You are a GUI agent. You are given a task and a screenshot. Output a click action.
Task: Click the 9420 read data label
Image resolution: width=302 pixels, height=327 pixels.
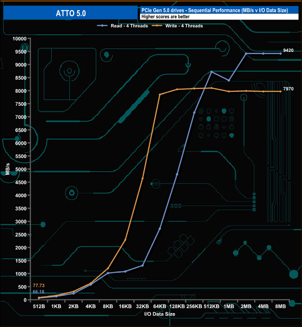click(x=288, y=50)
